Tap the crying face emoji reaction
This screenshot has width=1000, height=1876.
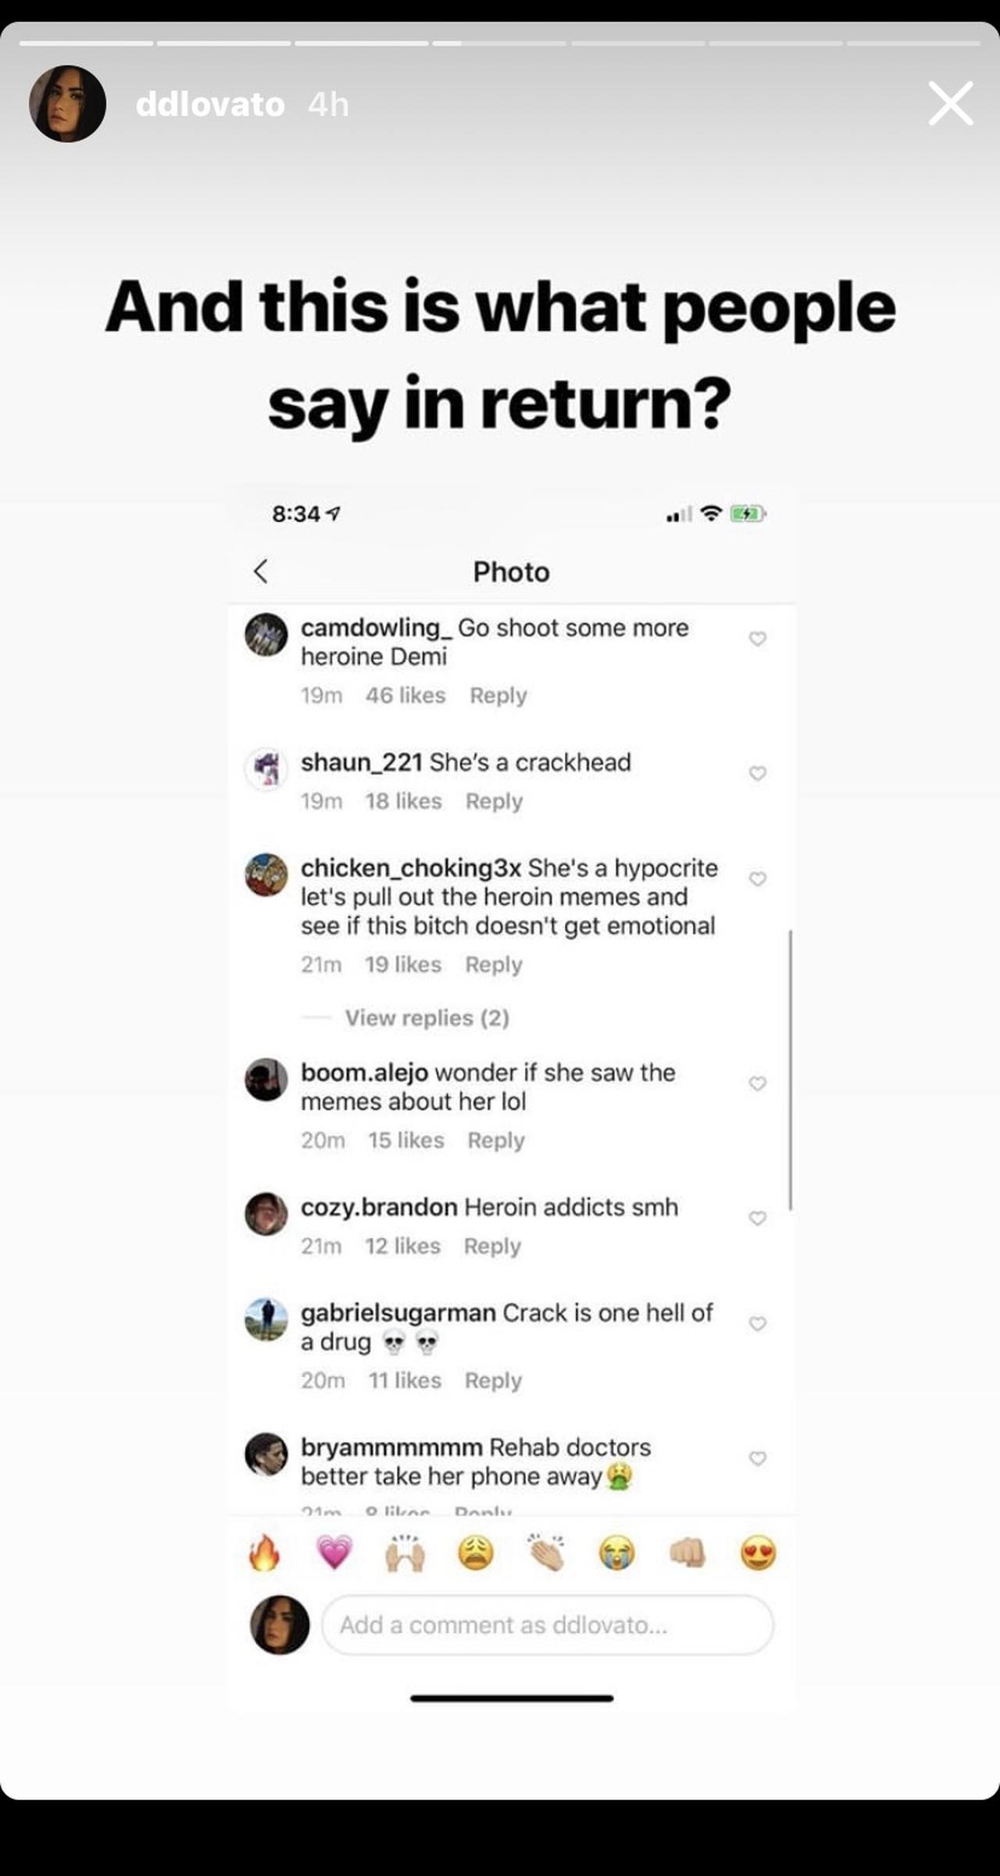[616, 1552]
